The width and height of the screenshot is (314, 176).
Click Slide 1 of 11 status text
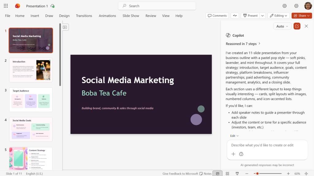13,174
